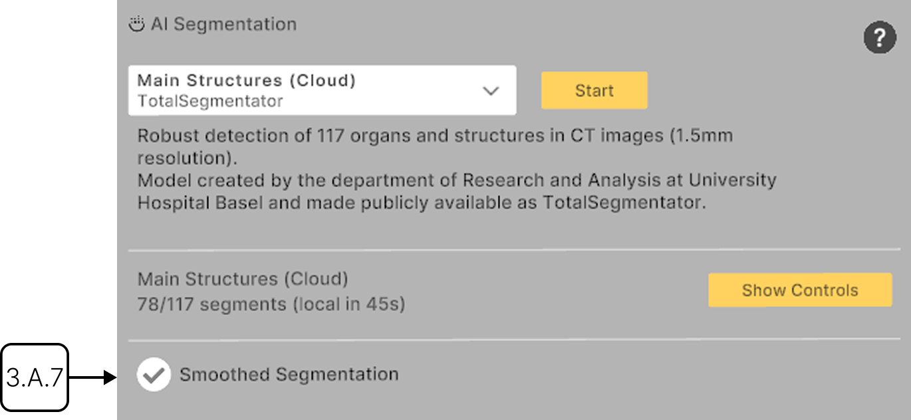This screenshot has width=911, height=420.
Task: Click the AI Segmentation panel icon
Action: pos(136,25)
